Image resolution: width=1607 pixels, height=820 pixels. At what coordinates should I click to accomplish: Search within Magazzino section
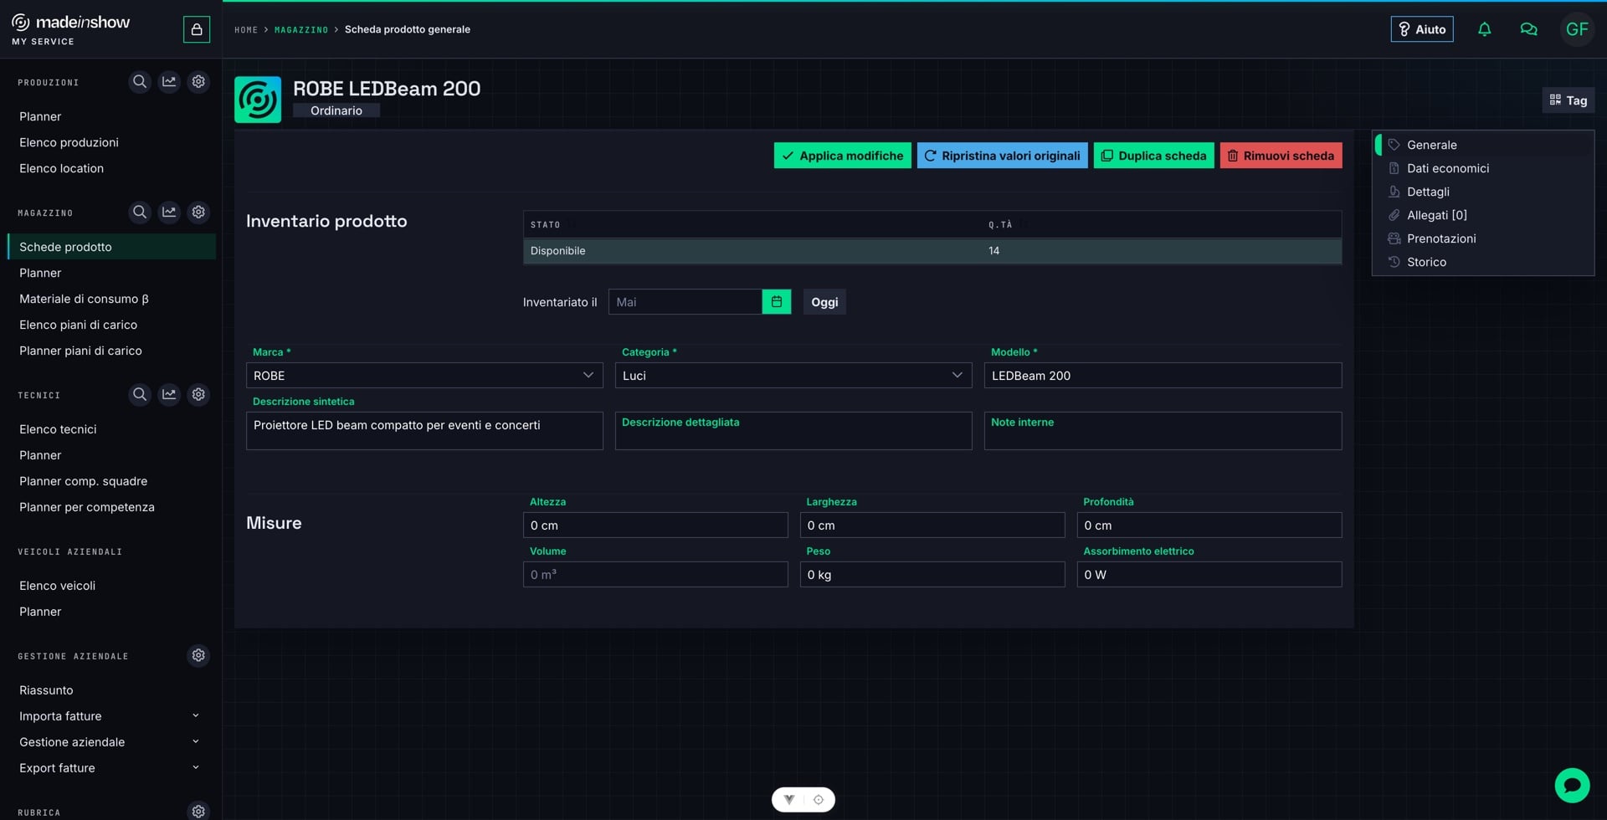(x=140, y=213)
